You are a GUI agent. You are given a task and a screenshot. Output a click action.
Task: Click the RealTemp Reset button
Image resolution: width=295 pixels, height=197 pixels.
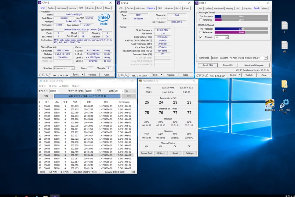point(175,153)
